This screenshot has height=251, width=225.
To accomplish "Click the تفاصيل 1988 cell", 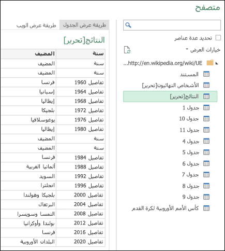I will tap(81, 167).
